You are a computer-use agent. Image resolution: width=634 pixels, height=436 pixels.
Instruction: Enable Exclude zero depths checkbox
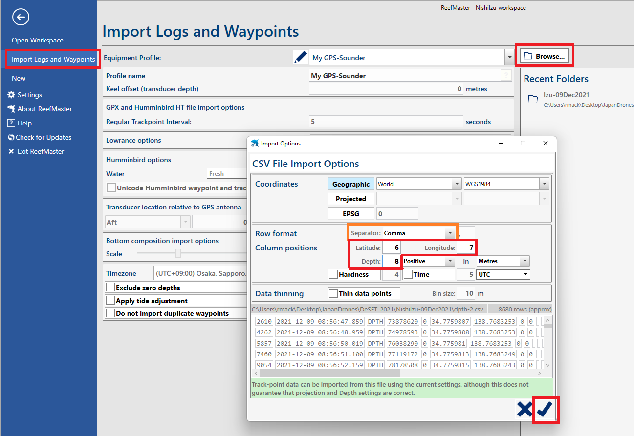pyautogui.click(x=111, y=288)
